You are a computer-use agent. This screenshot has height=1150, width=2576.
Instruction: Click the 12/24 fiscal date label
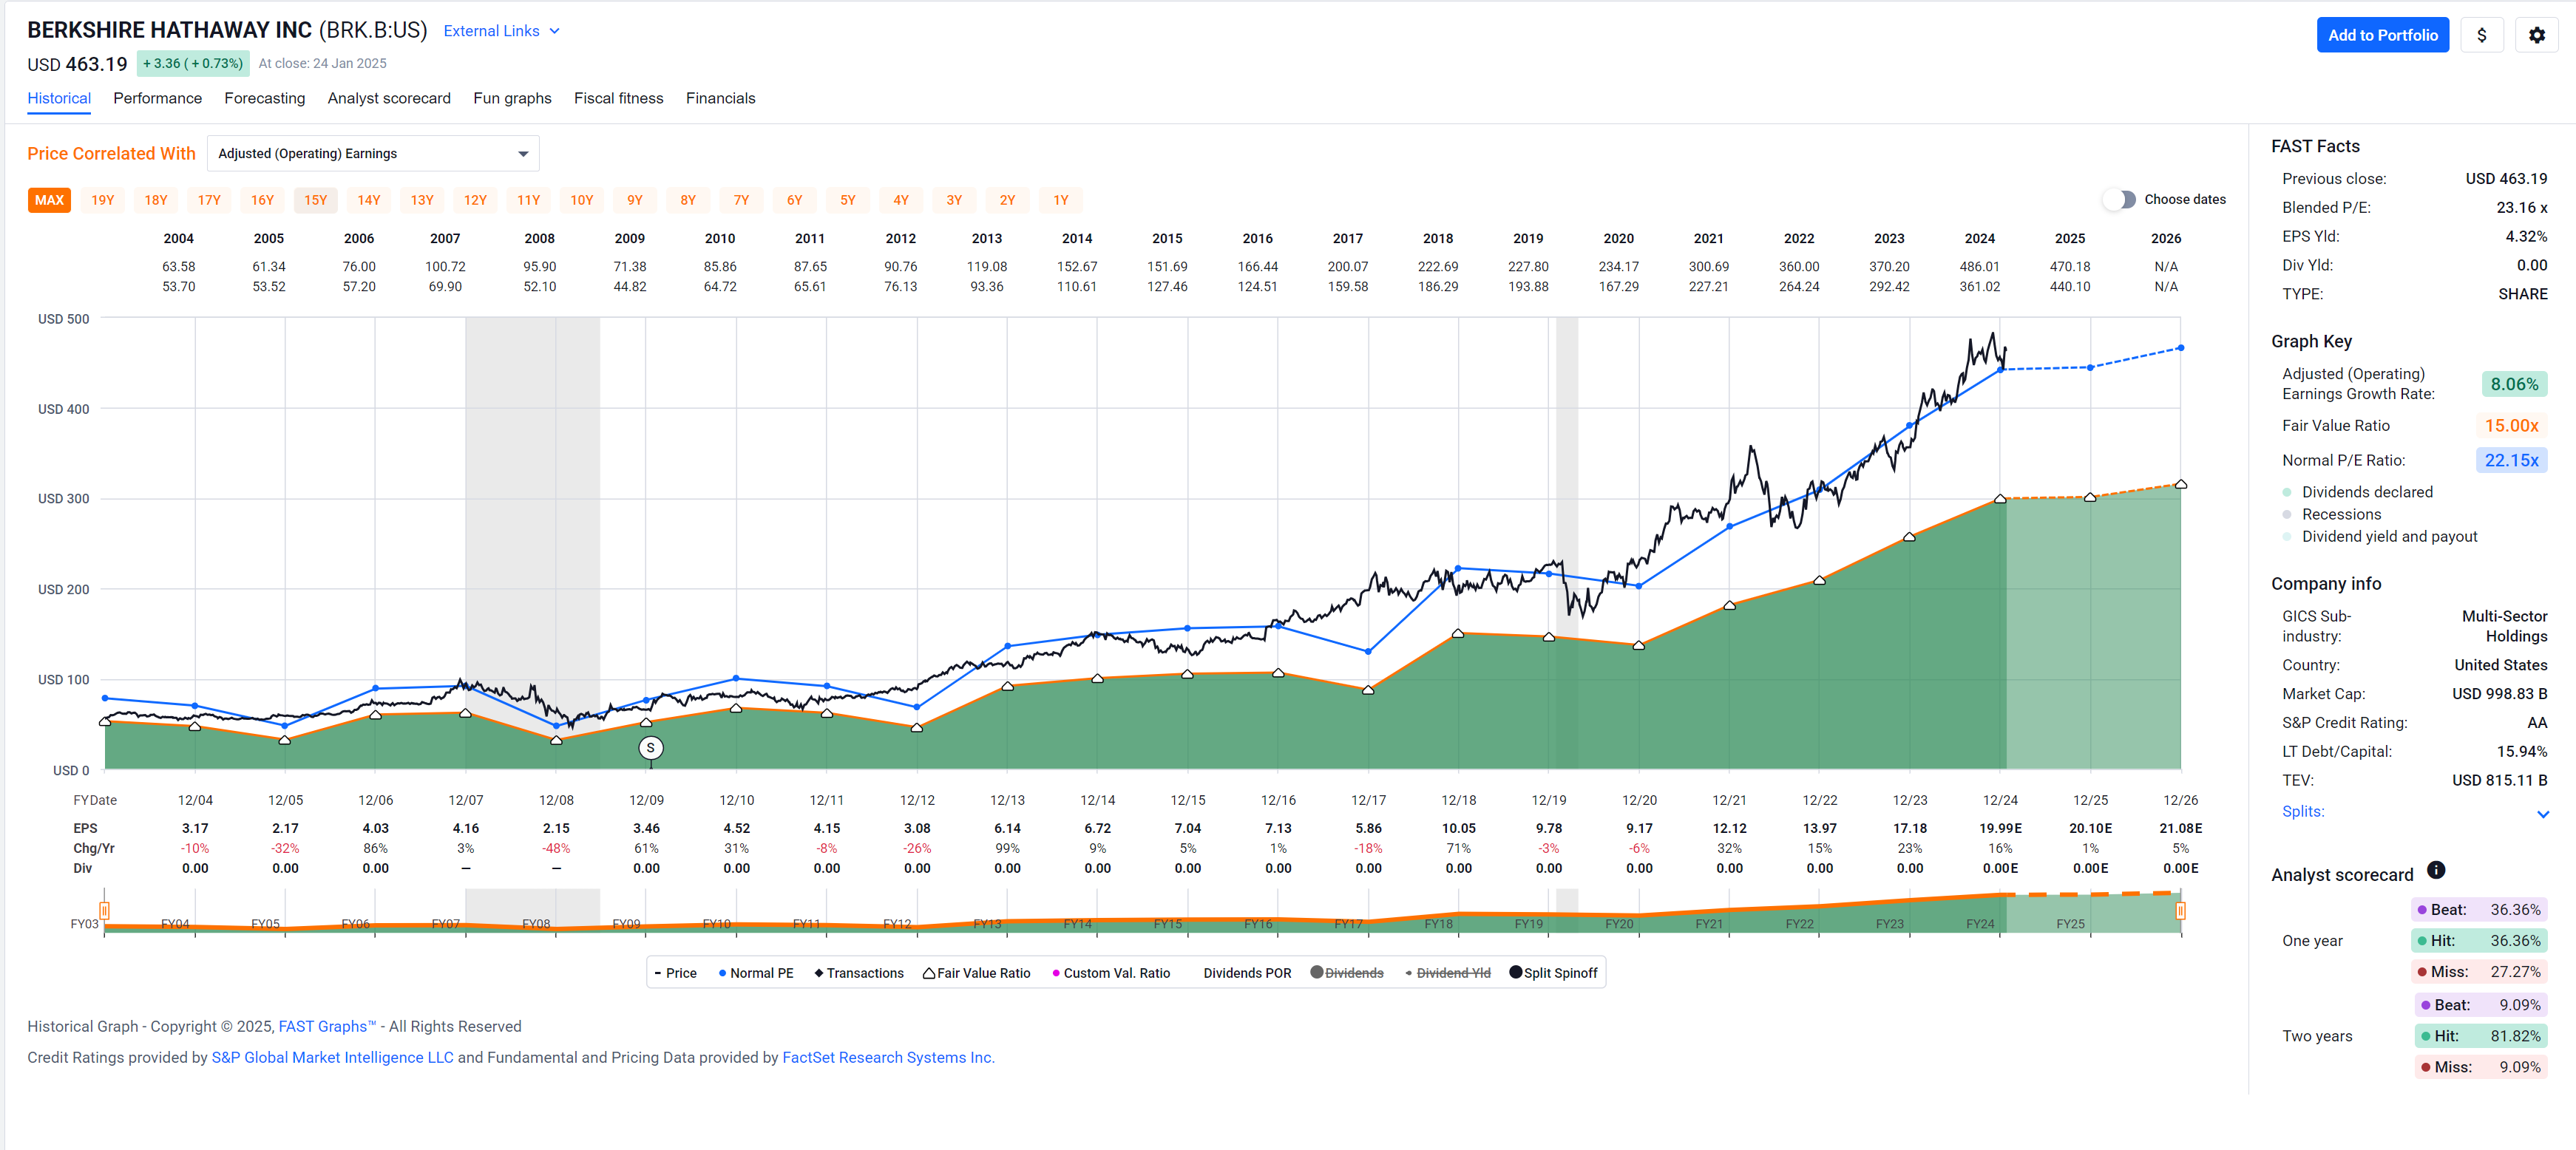[2000, 800]
